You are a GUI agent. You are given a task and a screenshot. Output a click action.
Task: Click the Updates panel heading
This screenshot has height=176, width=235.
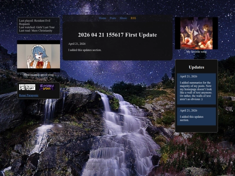[196, 67]
